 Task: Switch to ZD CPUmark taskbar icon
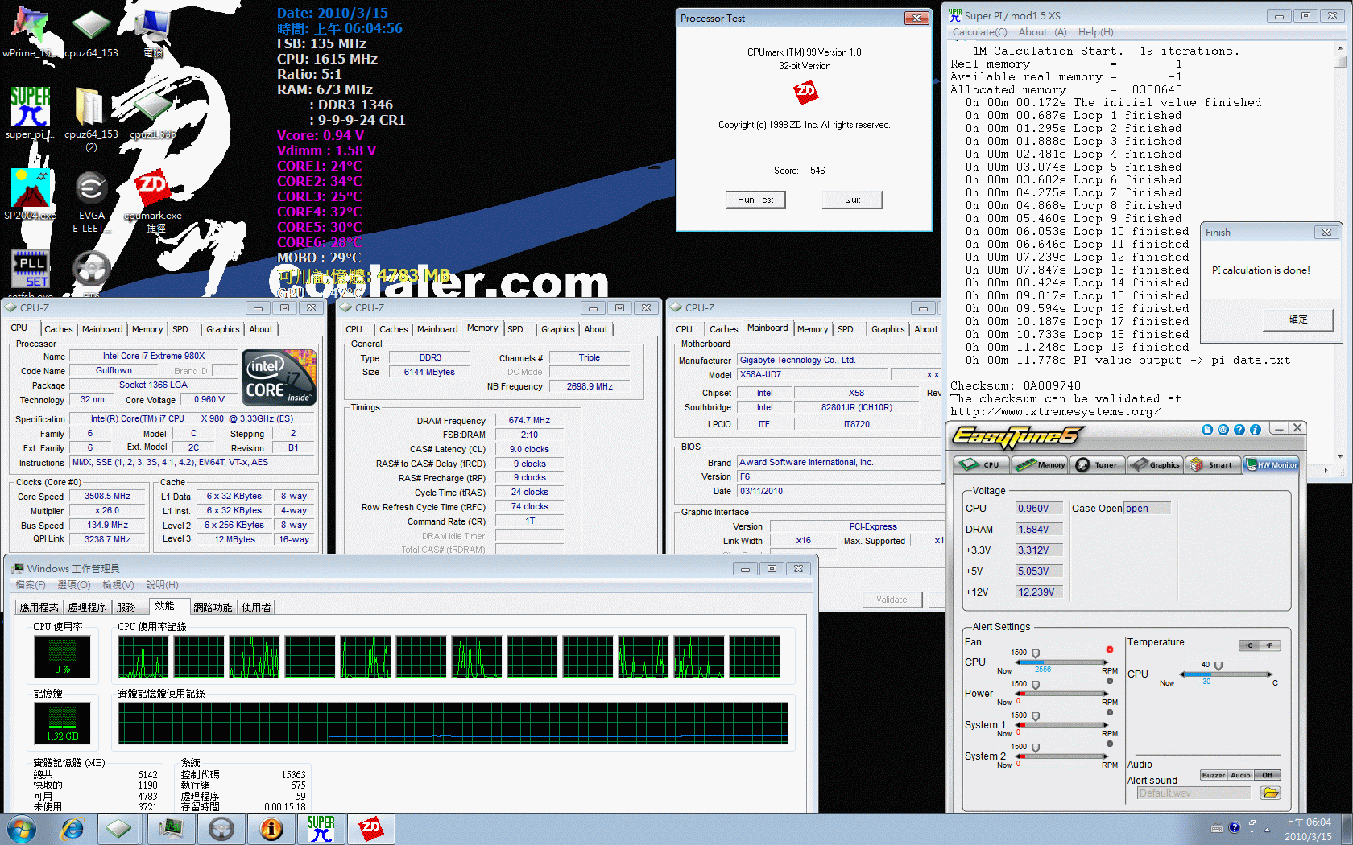click(x=370, y=828)
